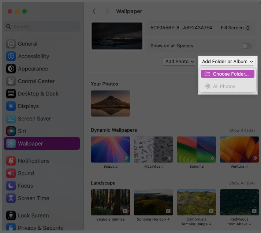The image size is (261, 233).
Task: Select California's Temblor Range thumbnail
Action: [x=197, y=202]
